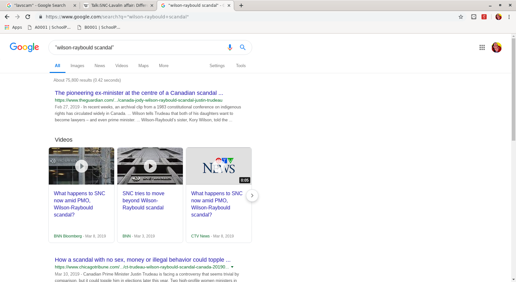Click the page vertical scrollbar thumb
This screenshot has width=516, height=282.
click(x=513, y=89)
